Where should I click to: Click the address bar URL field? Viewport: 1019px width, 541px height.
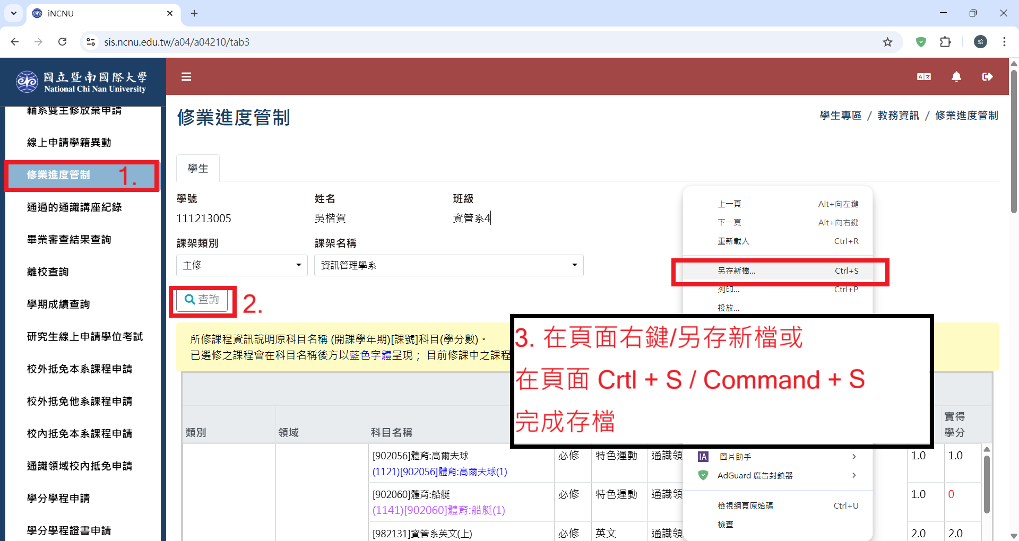[478, 42]
